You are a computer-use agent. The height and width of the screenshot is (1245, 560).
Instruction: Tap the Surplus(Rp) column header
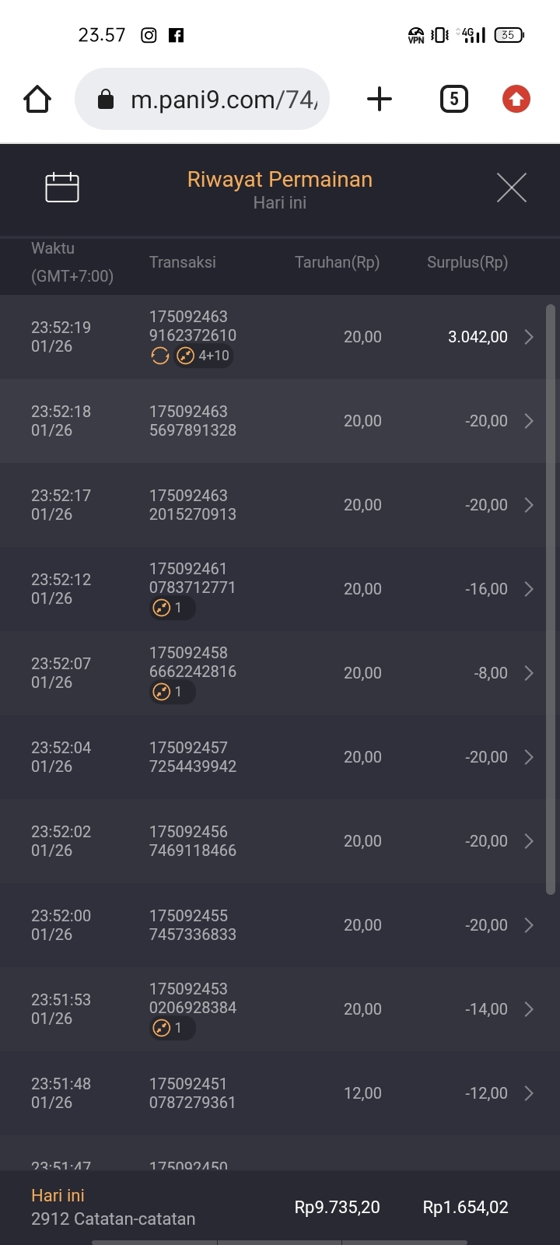tap(467, 262)
